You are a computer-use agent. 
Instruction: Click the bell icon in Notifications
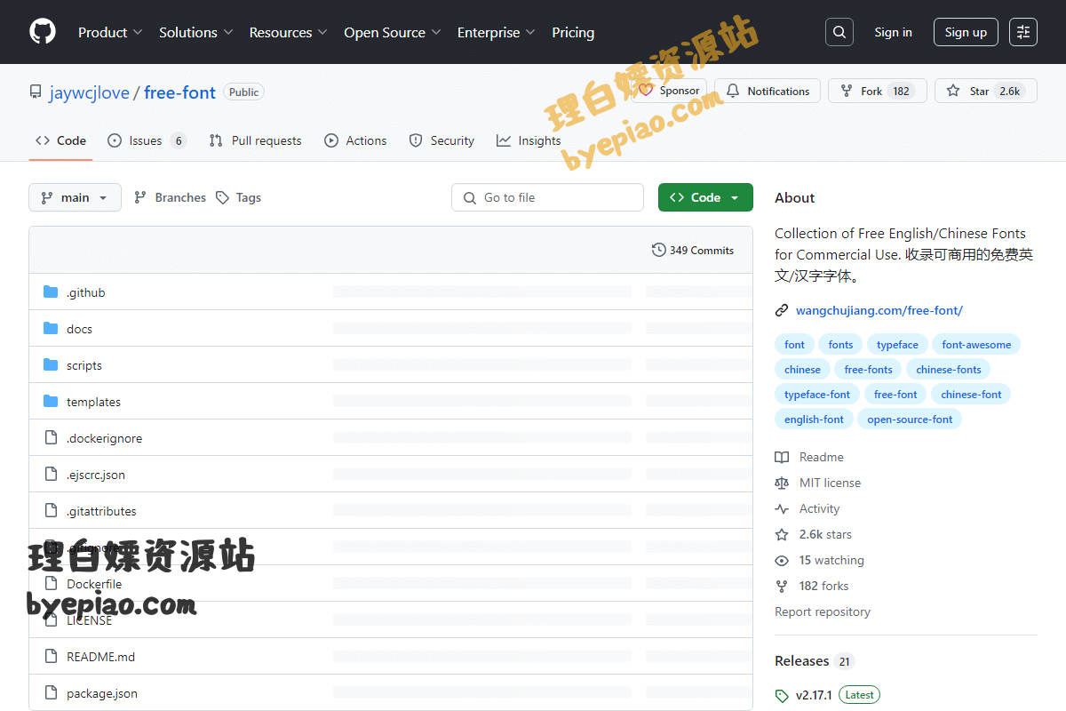click(x=733, y=91)
